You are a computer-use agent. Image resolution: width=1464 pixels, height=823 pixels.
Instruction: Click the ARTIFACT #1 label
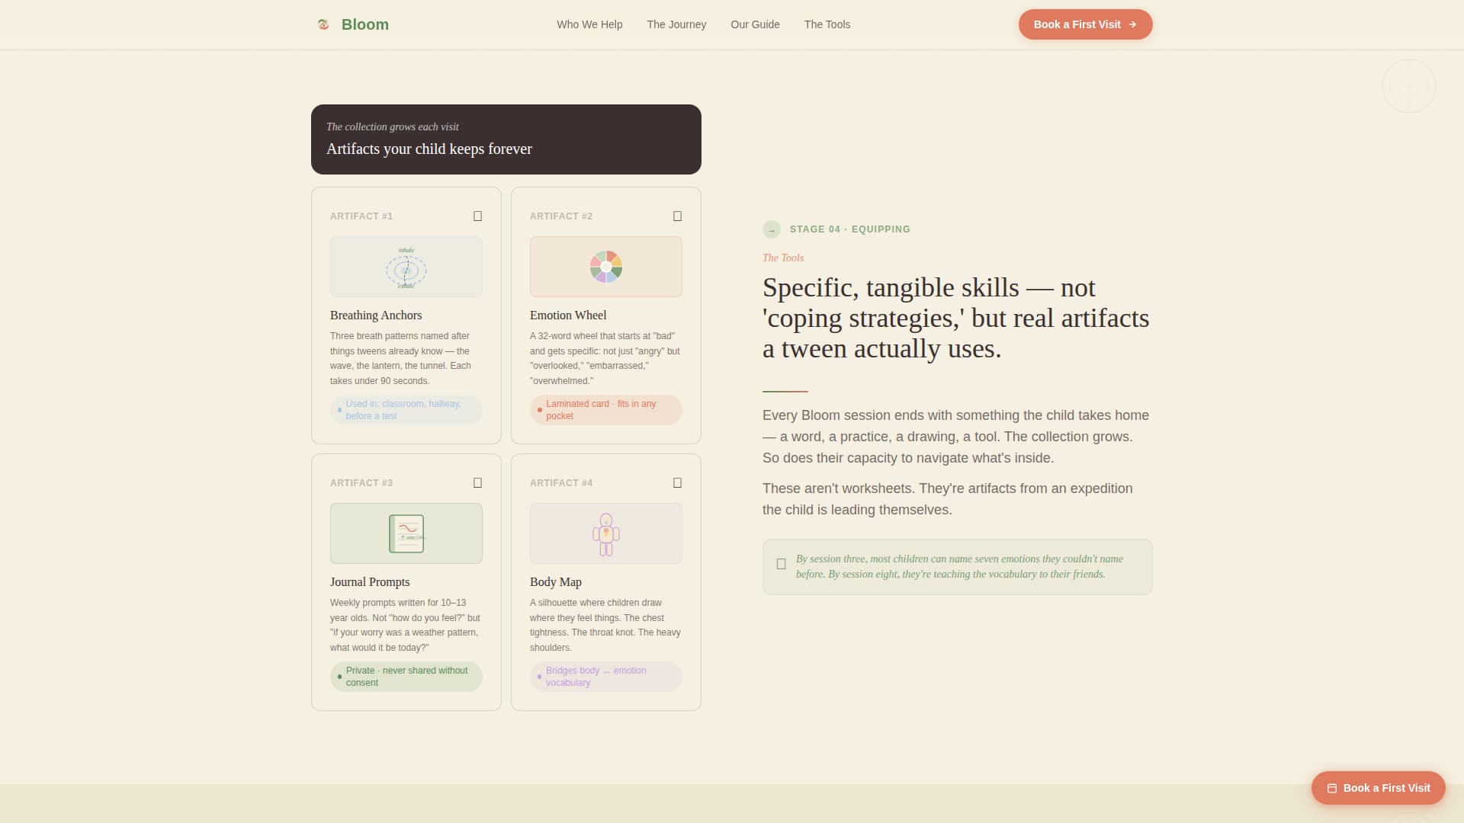[x=361, y=216]
